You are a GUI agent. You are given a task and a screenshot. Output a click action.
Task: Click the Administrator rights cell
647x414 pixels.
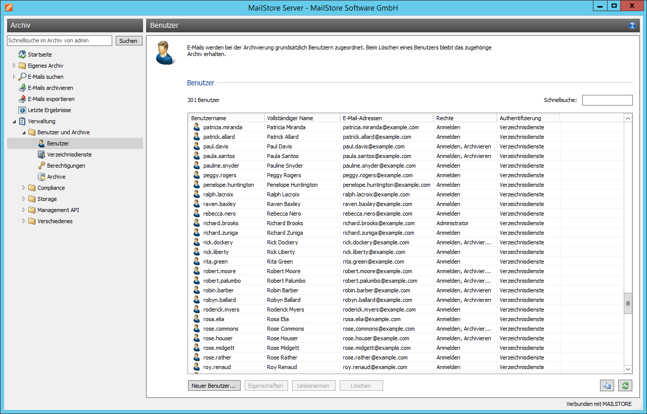tap(452, 223)
